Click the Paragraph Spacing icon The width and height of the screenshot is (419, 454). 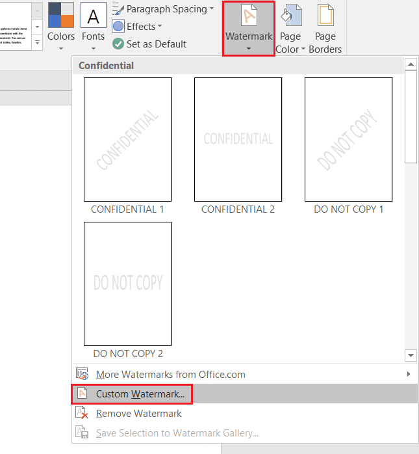pyautogui.click(x=118, y=9)
